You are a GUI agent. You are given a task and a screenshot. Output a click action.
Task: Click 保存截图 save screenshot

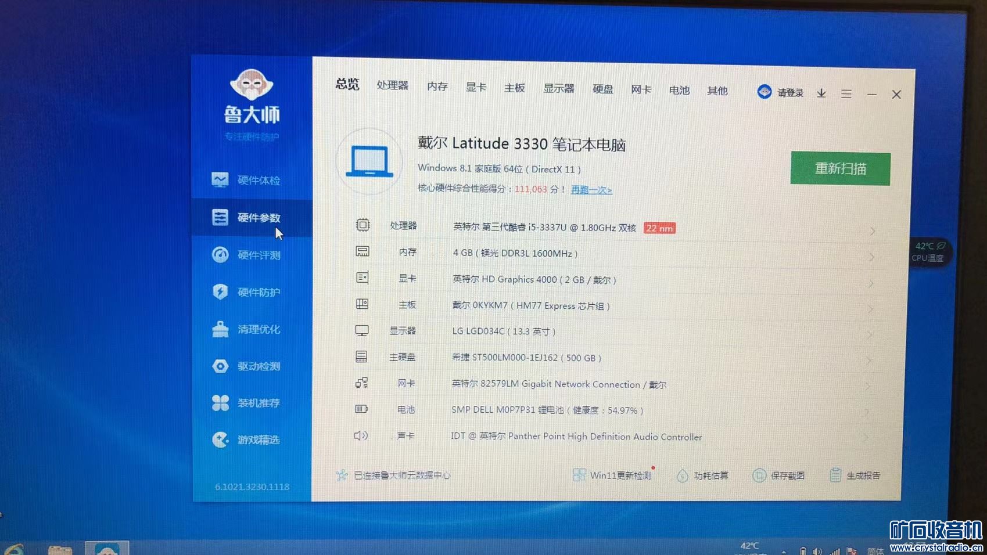tap(778, 475)
